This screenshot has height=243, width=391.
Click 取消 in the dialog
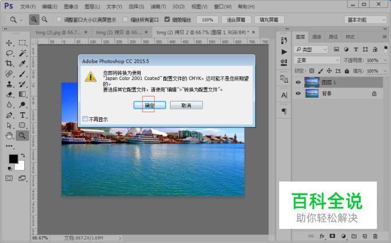click(186, 105)
